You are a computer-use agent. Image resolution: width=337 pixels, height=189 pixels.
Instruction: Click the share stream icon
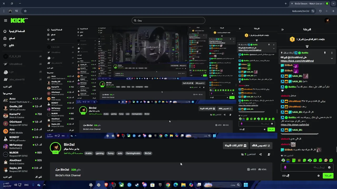(x=260, y=154)
